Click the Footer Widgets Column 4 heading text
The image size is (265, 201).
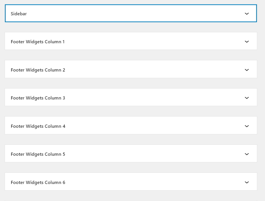[38, 126]
